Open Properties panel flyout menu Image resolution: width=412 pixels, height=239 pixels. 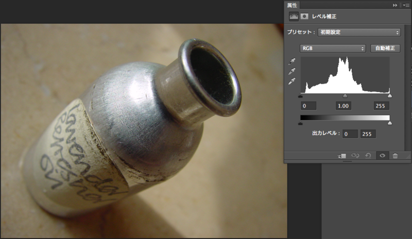(x=406, y=5)
